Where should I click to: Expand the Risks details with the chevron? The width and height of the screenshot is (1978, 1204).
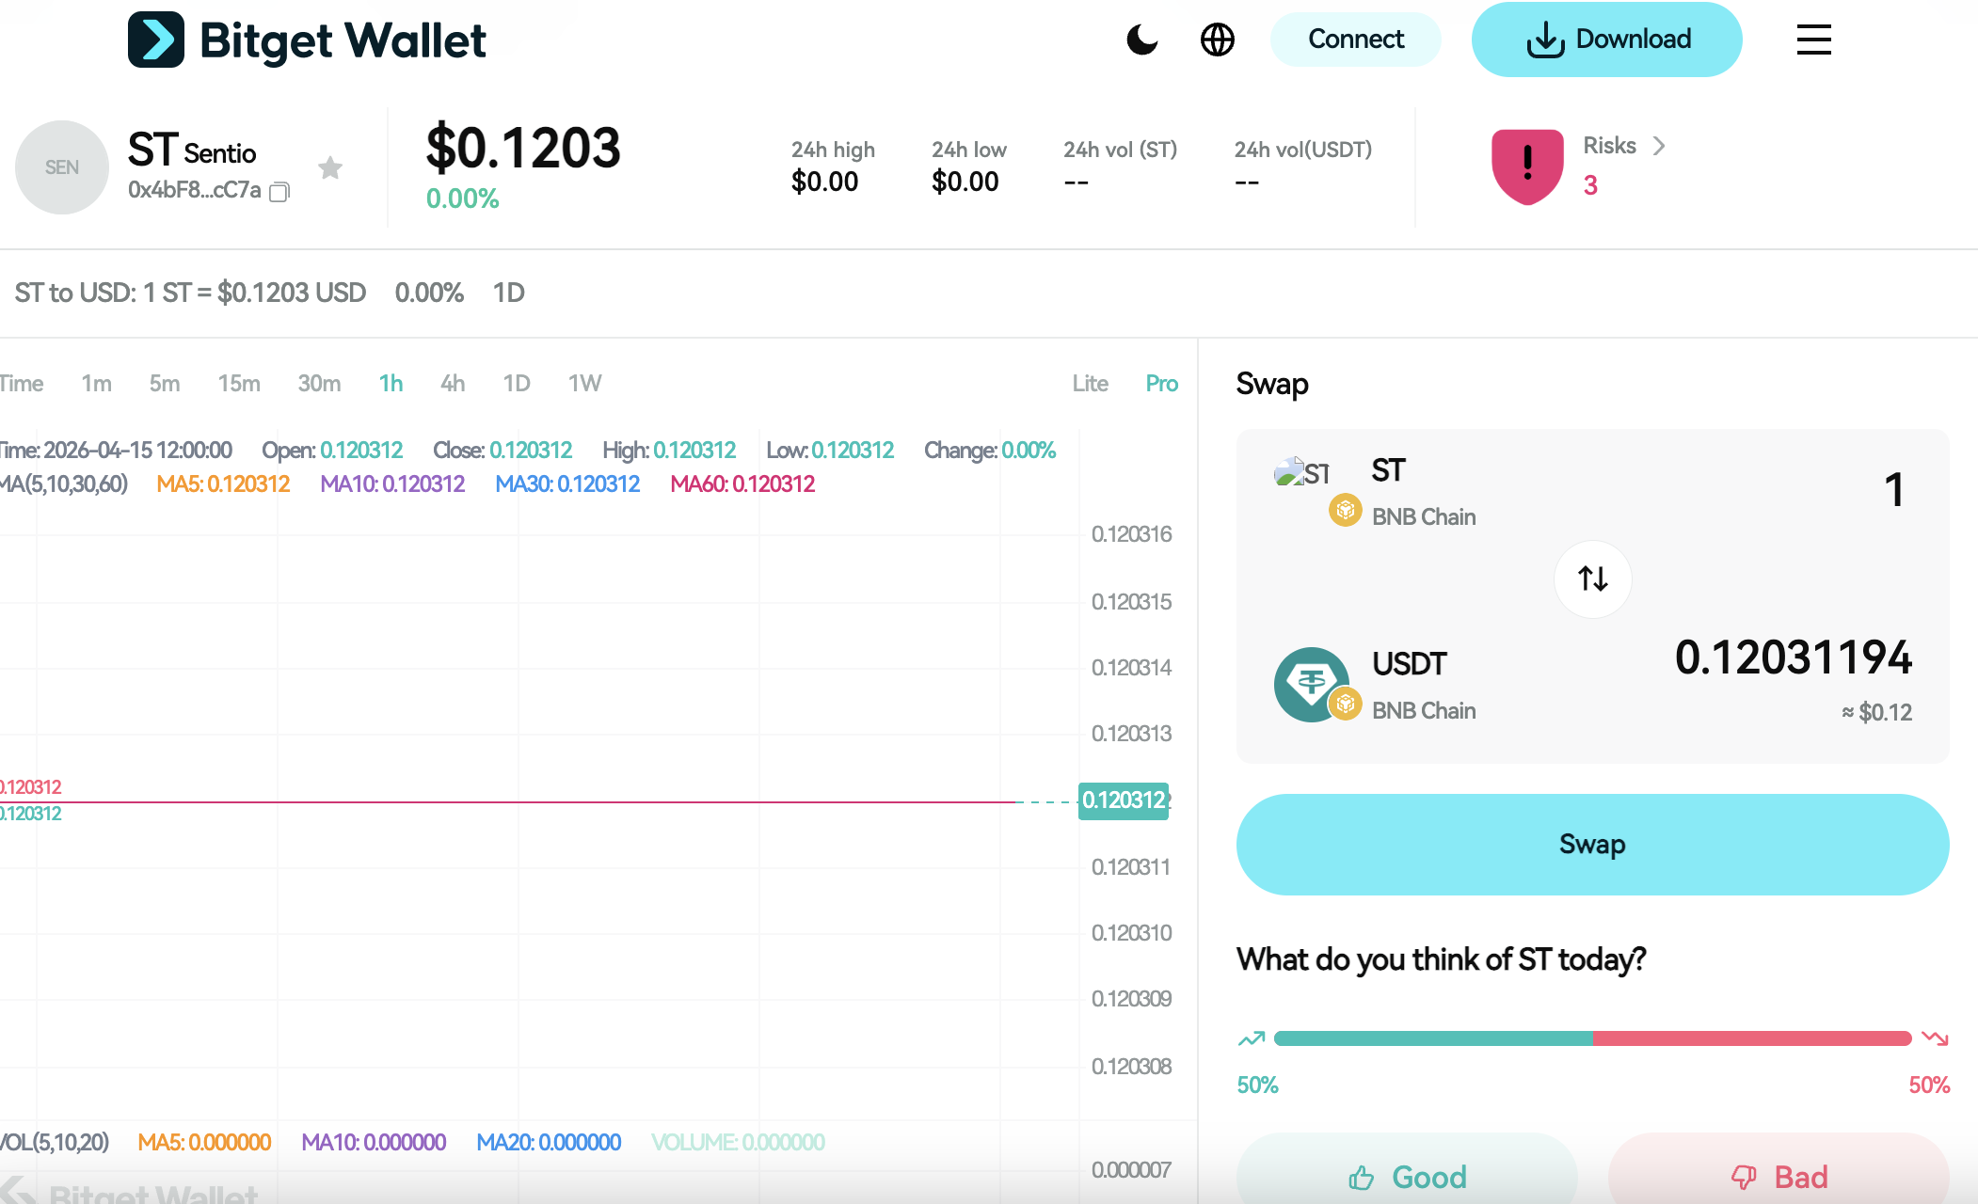pos(1659,146)
